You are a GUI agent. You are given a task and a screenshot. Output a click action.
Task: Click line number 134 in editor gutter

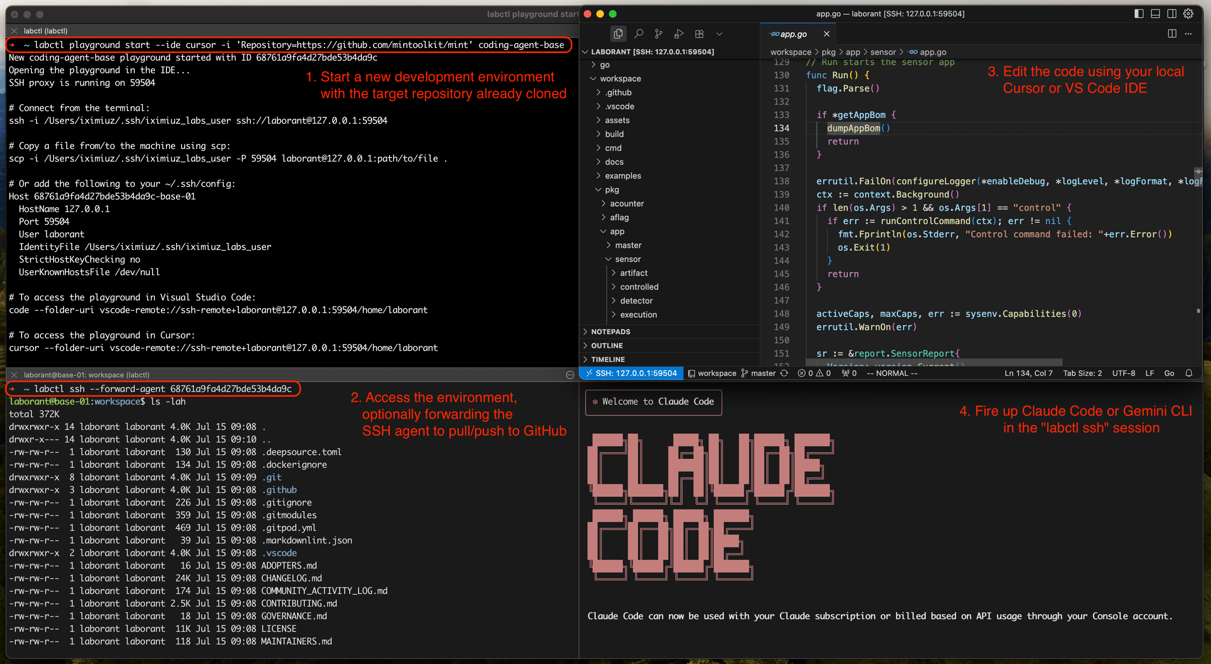(781, 128)
